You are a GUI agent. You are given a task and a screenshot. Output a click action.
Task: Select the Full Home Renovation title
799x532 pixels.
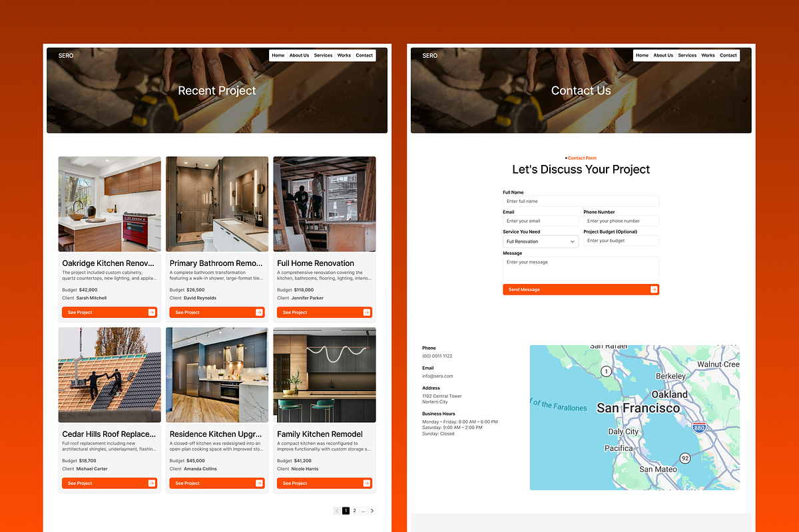[316, 263]
